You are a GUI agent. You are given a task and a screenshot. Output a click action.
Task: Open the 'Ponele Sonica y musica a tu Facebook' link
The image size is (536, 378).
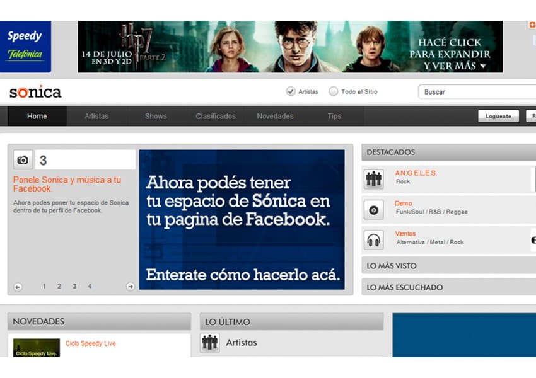pyautogui.click(x=67, y=184)
